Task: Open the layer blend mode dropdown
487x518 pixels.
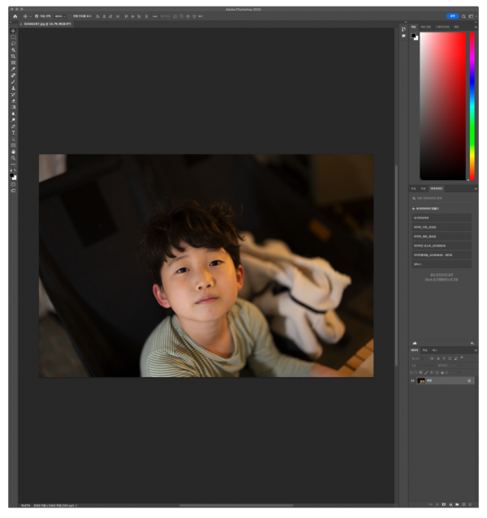Action: (423, 366)
